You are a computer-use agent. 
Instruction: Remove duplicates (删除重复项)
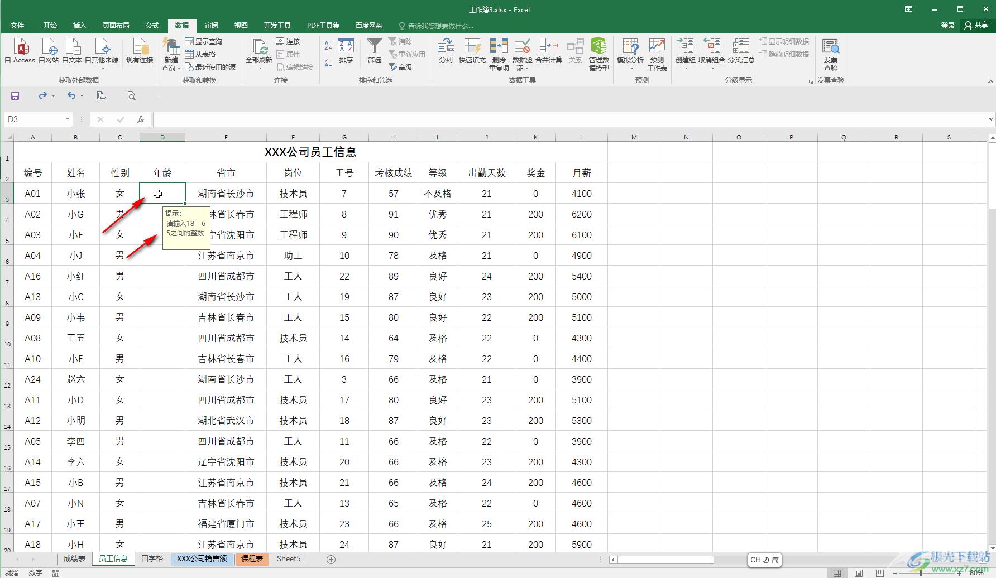[499, 55]
